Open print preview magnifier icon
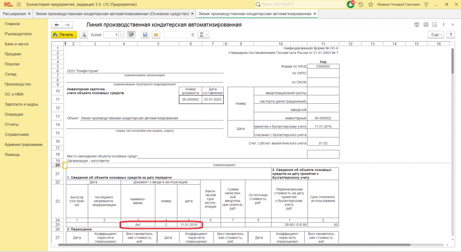 coord(84,35)
